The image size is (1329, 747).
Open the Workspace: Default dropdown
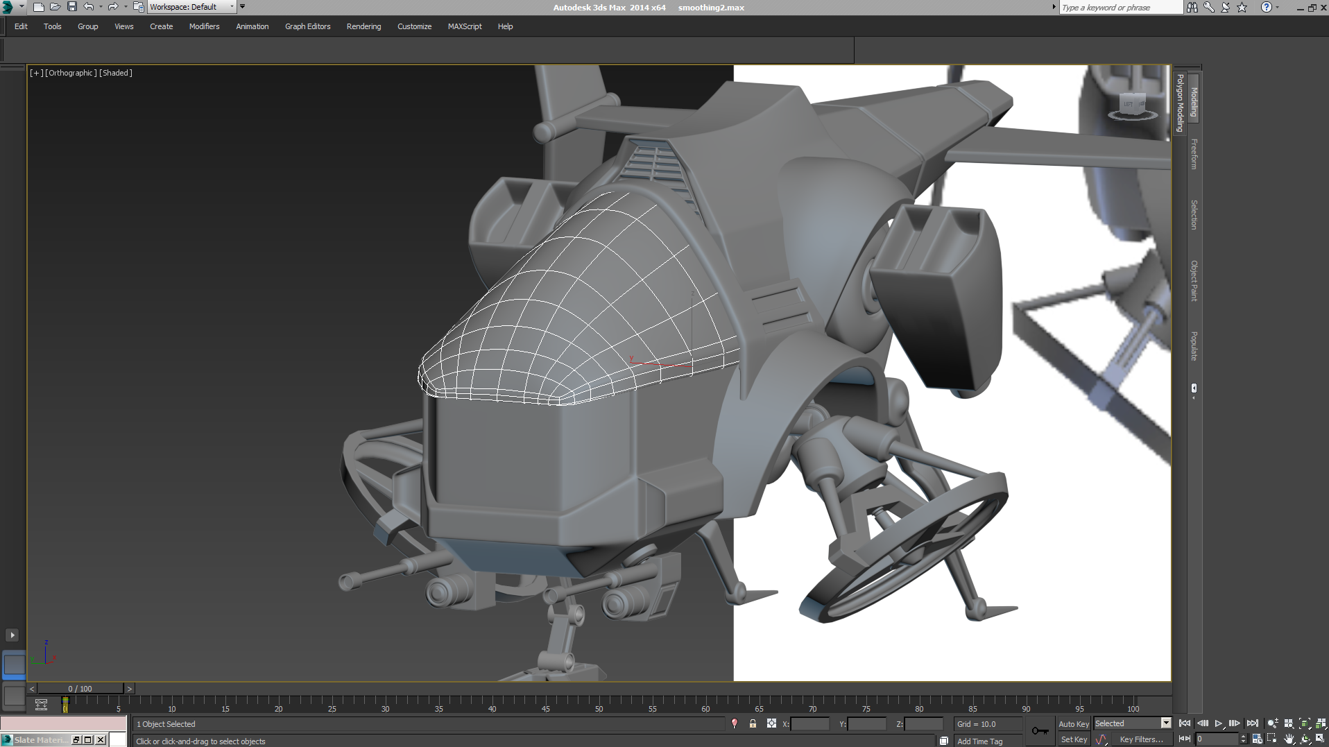click(191, 7)
